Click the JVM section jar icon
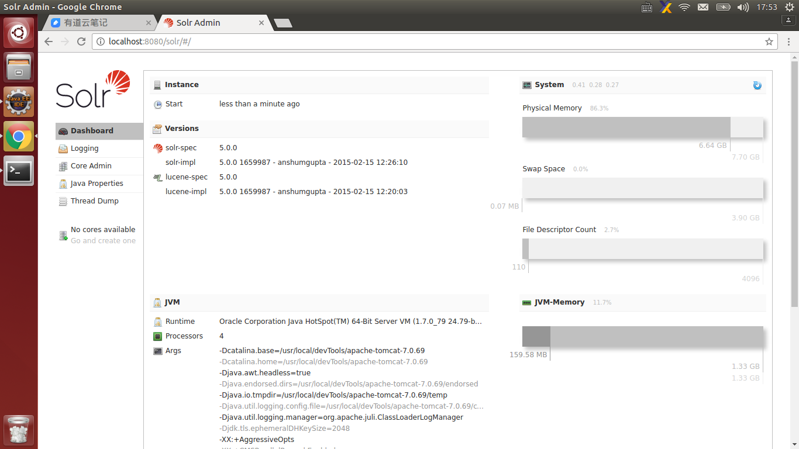Screen dimensions: 799x449 (x=157, y=303)
